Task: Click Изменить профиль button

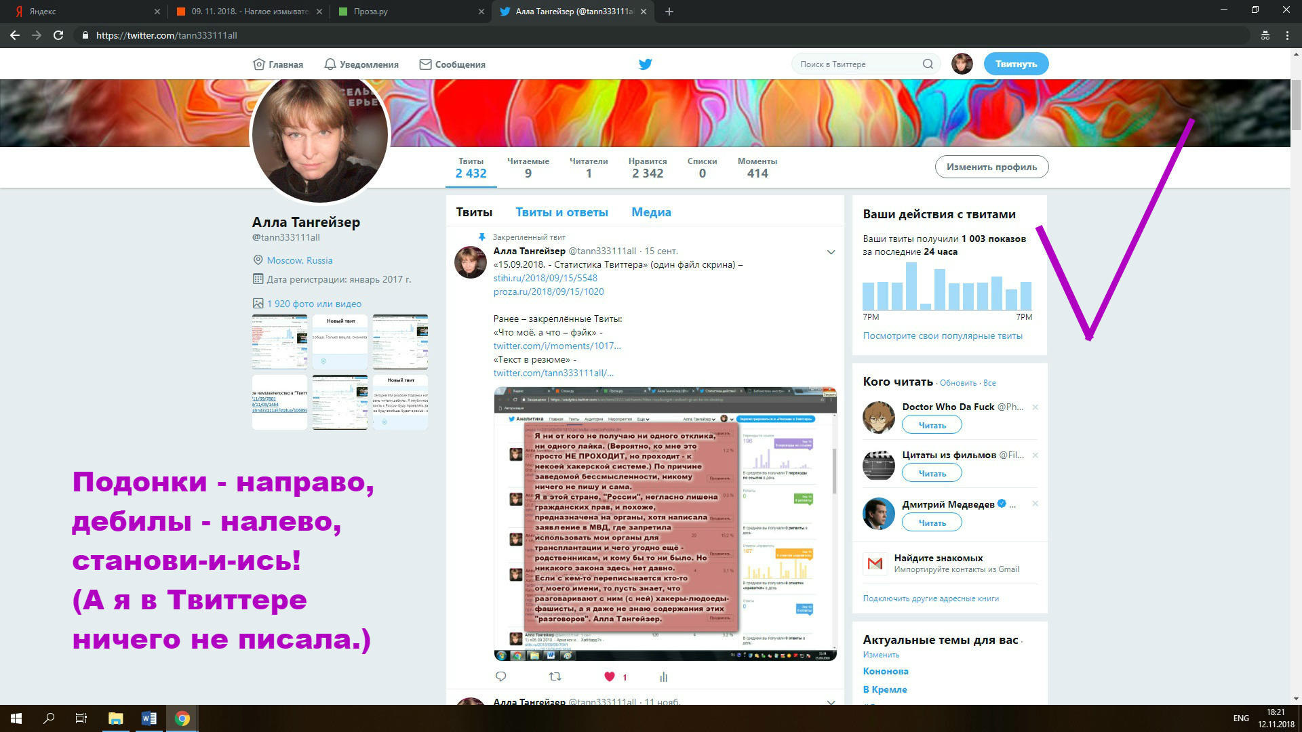Action: 991,167
